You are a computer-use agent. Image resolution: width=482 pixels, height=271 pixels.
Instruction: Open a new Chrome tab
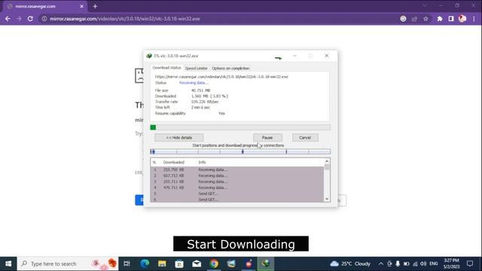click(95, 6)
